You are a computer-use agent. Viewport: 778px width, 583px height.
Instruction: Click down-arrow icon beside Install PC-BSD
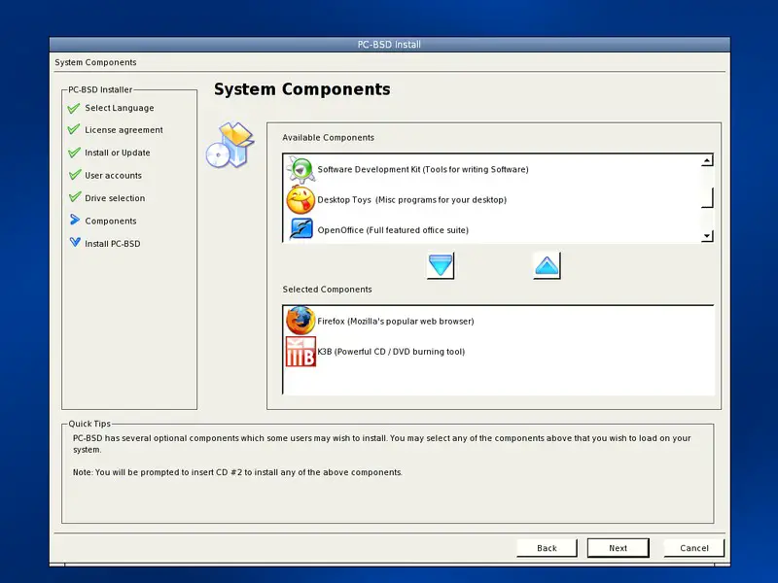point(75,242)
